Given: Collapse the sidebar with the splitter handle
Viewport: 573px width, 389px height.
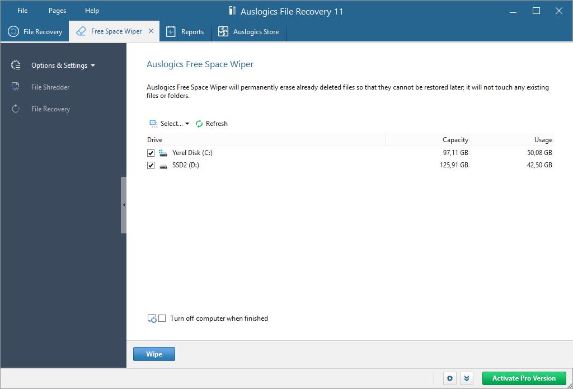Looking at the screenshot, I should pyautogui.click(x=124, y=205).
